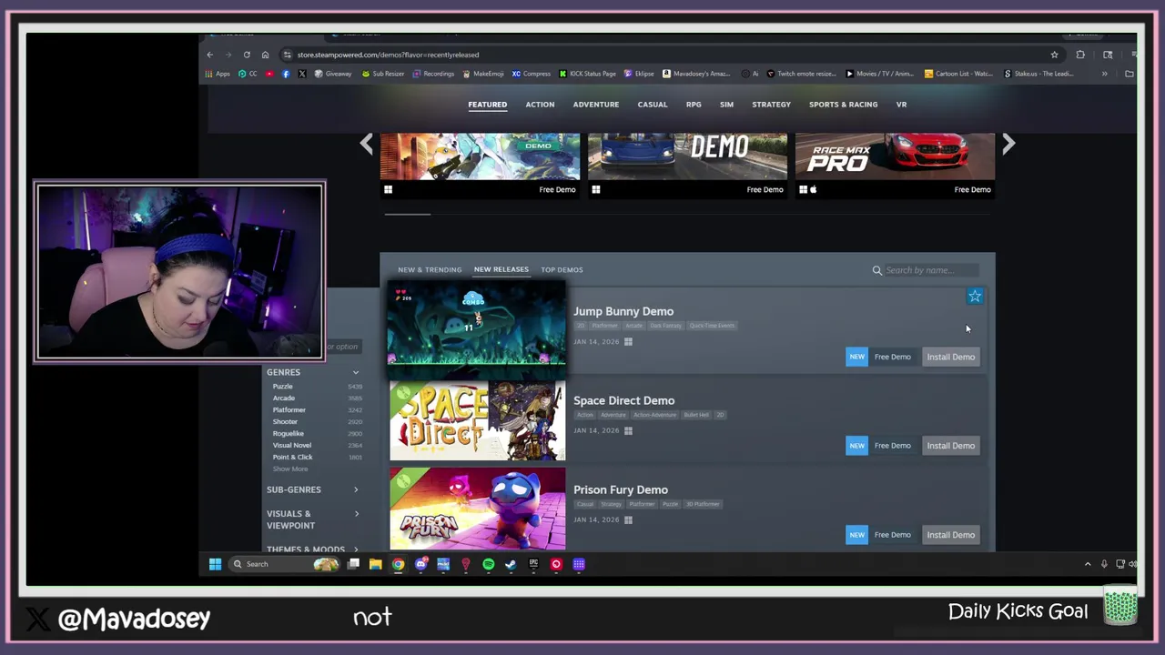Open Jump Bunny Demo title link
The height and width of the screenshot is (655, 1165).
point(623,311)
